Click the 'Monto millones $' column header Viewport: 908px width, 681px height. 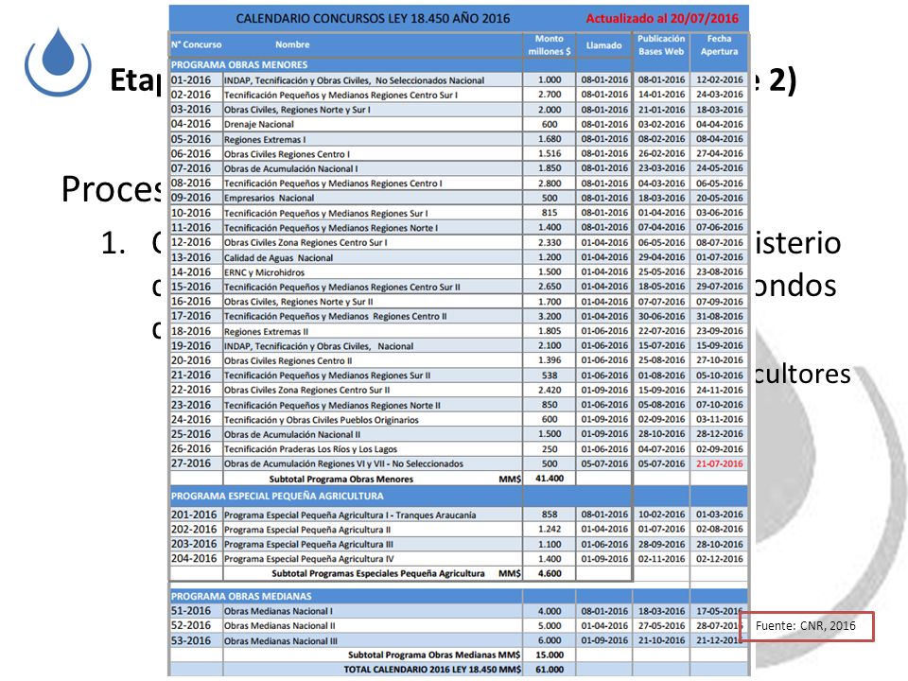click(x=549, y=45)
